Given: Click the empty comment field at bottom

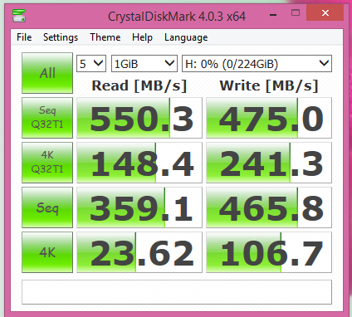Looking at the screenshot, I should point(177,292).
